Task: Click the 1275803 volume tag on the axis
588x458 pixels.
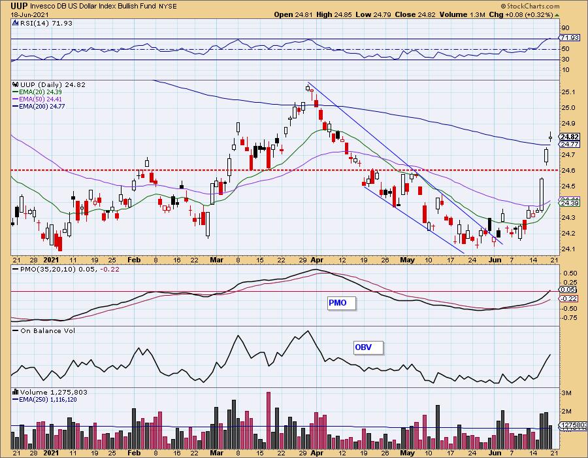Action: point(574,425)
